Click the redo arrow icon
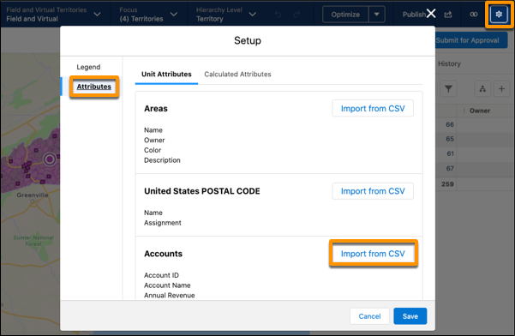Viewport: 515px width, 336px height. [296, 15]
